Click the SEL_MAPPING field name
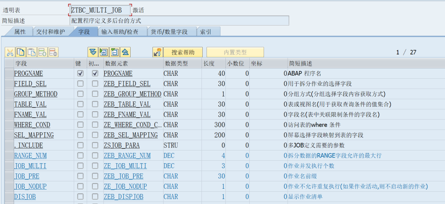This screenshot has width=445, height=204. point(34,135)
